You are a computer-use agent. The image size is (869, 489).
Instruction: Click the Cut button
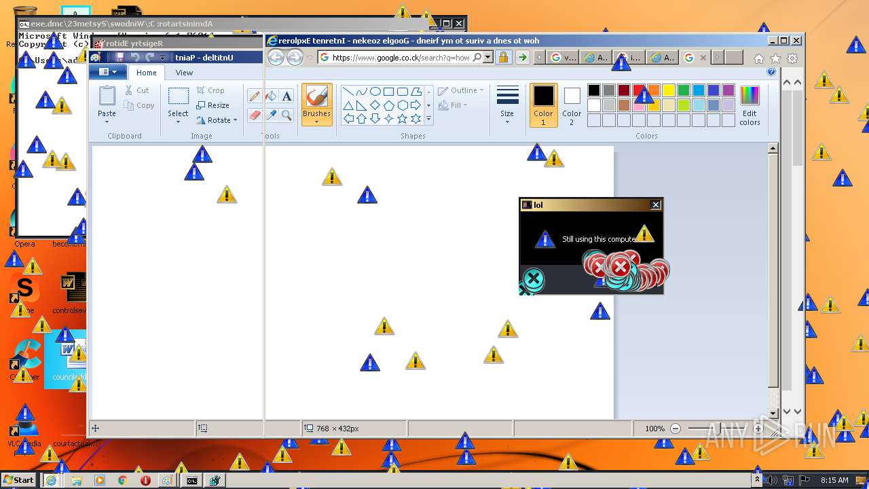136,90
